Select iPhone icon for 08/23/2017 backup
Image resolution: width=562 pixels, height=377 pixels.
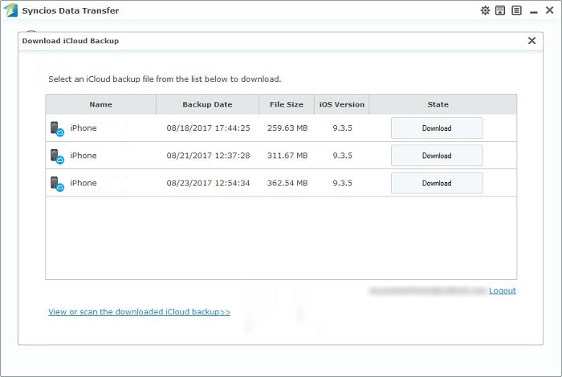click(x=57, y=184)
